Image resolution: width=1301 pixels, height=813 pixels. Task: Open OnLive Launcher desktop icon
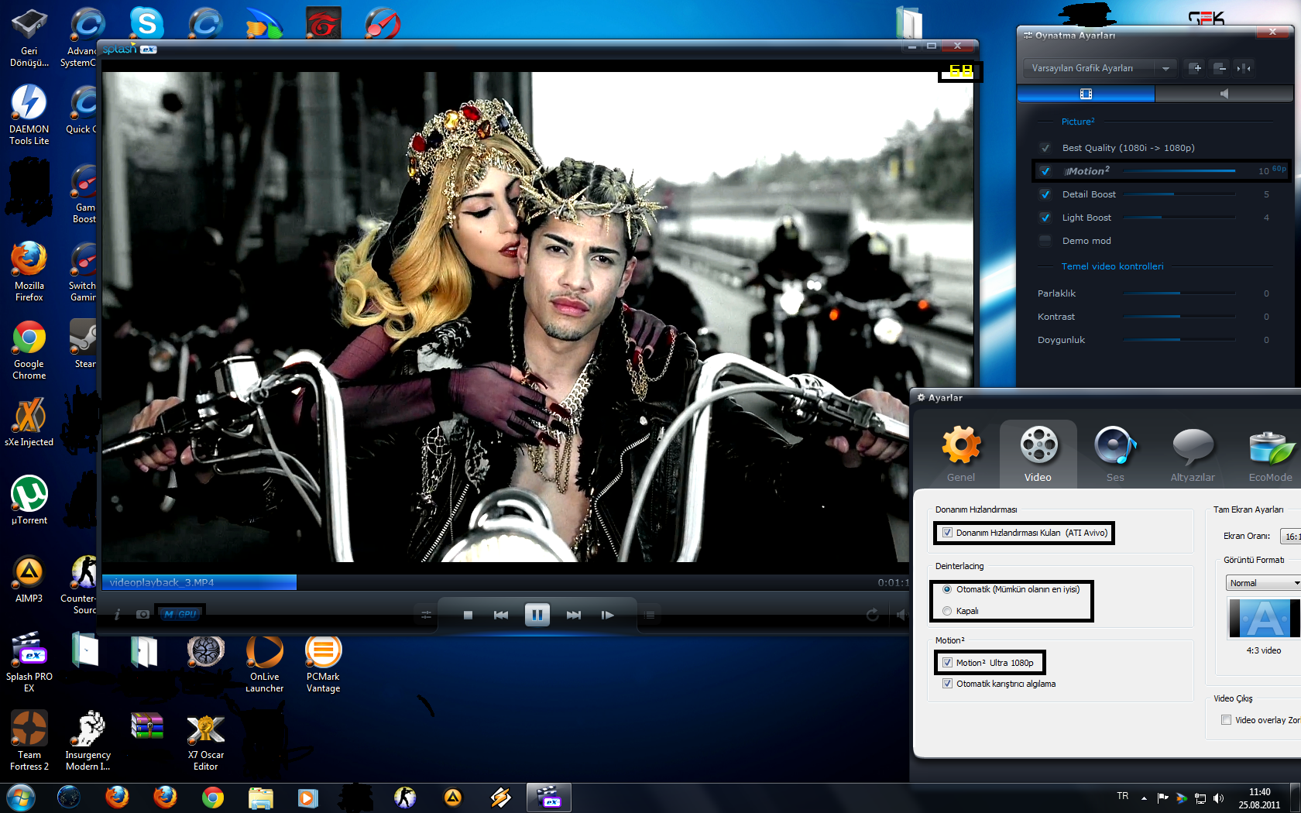[x=265, y=664]
